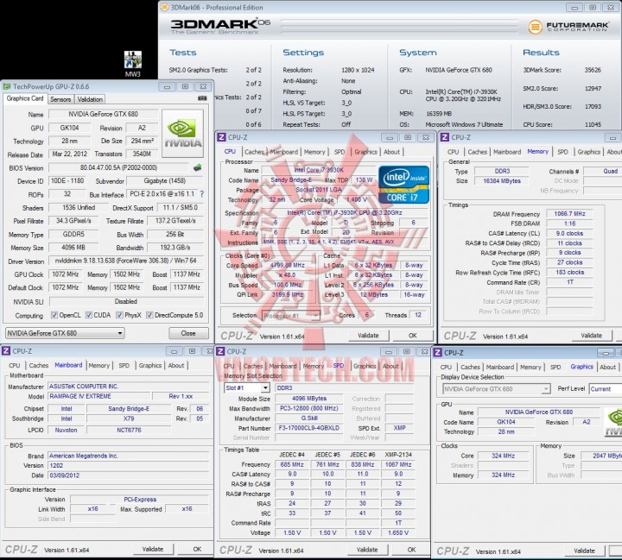Click the Subvendor Gigabyte (1458) field
Viewport: 622px width, 560px height.
pyautogui.click(x=165, y=180)
